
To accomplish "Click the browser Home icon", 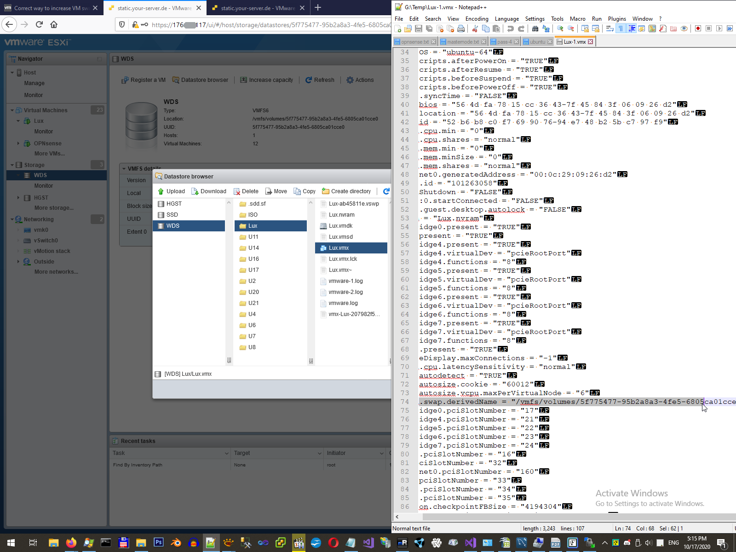I will [x=54, y=24].
